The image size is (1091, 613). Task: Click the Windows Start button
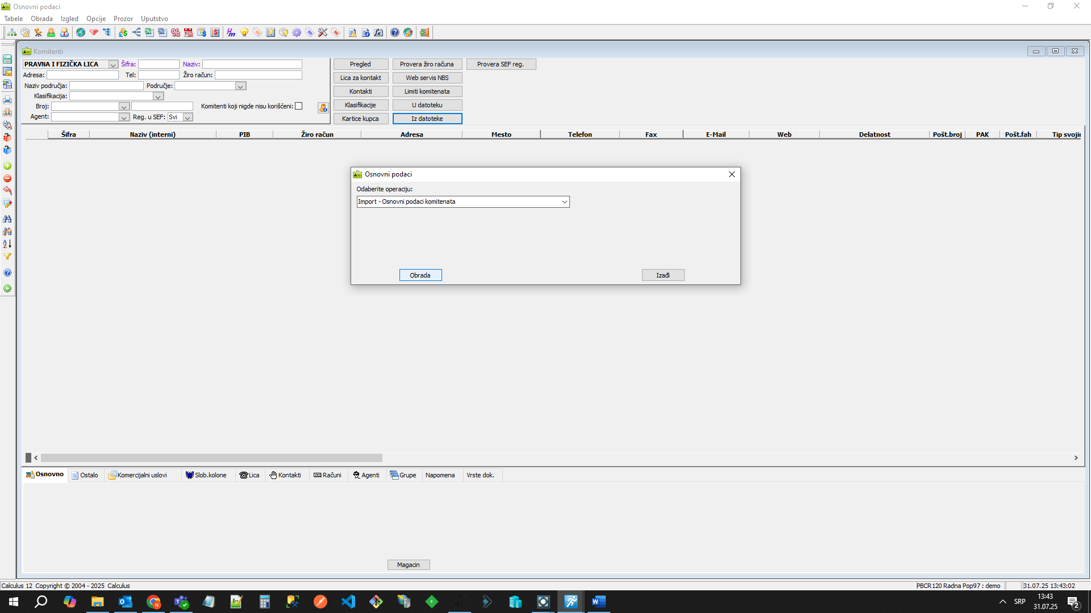[x=14, y=602]
